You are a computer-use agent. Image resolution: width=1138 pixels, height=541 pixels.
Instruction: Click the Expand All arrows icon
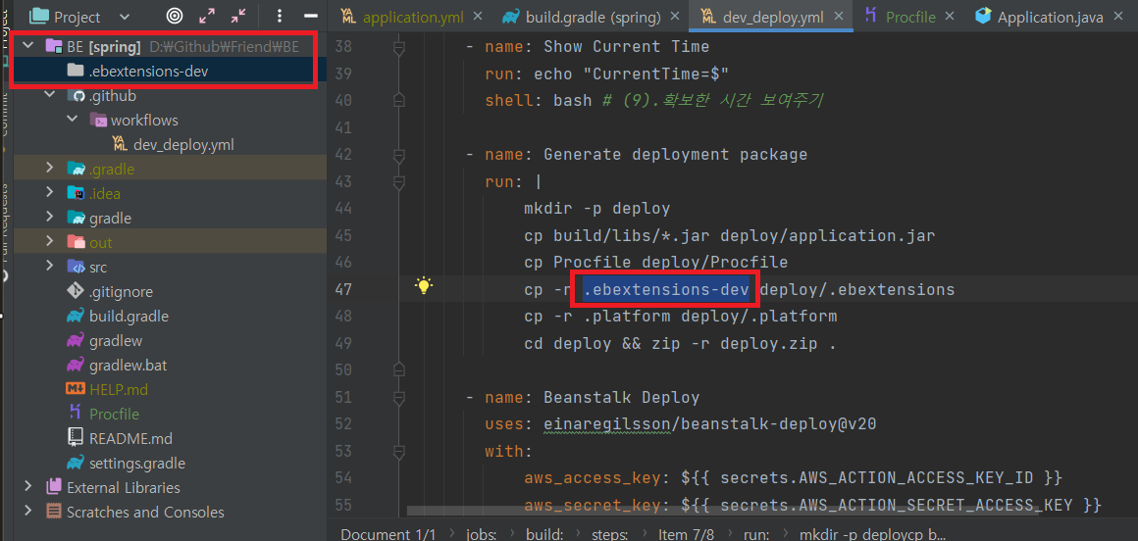(x=207, y=16)
